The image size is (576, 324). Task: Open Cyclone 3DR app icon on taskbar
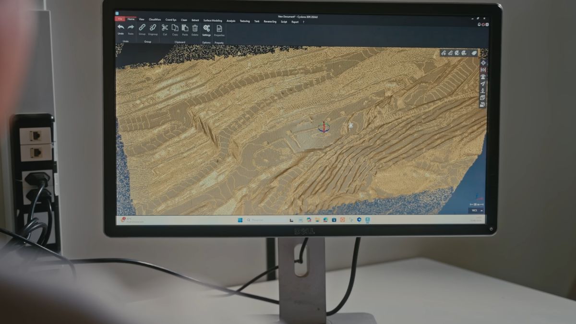point(367,220)
